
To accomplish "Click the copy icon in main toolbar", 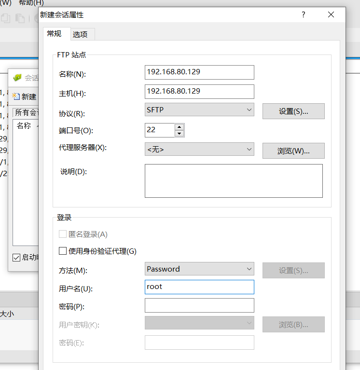I will (6, 18).
